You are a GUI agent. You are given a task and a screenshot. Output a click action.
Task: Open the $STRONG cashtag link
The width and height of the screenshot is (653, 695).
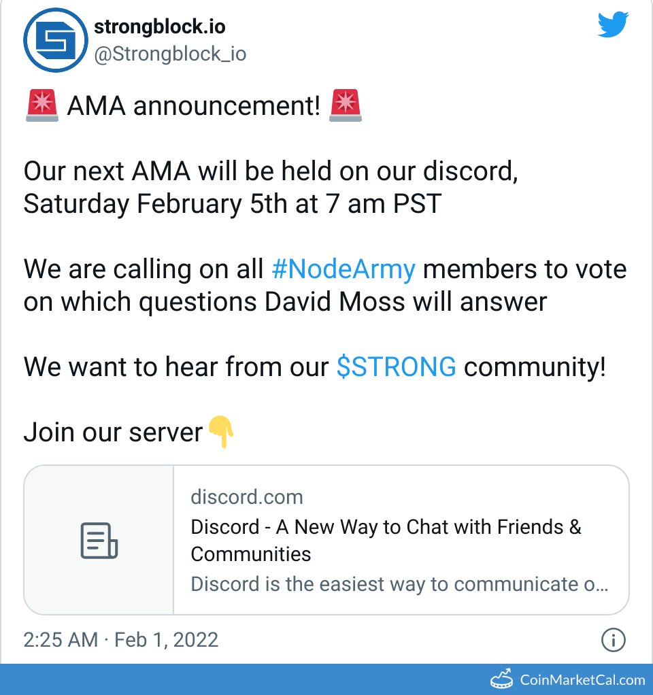pyautogui.click(x=397, y=367)
